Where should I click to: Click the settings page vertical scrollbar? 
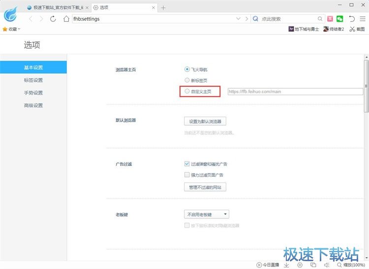[367, 86]
